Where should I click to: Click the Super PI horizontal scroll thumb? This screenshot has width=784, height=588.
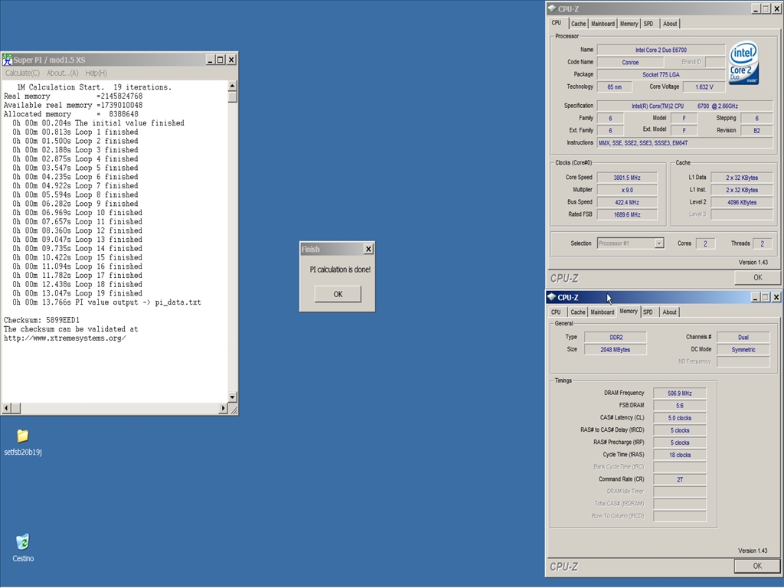point(15,409)
